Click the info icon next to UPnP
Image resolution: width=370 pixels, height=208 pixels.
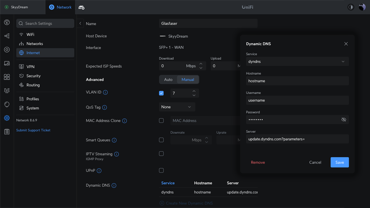99,171
